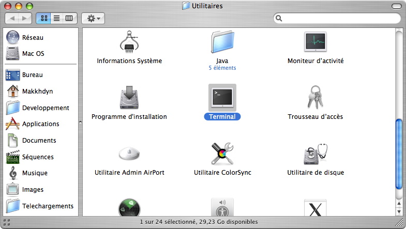Go back with the left arrow
The height and width of the screenshot is (229, 406).
tap(12, 18)
